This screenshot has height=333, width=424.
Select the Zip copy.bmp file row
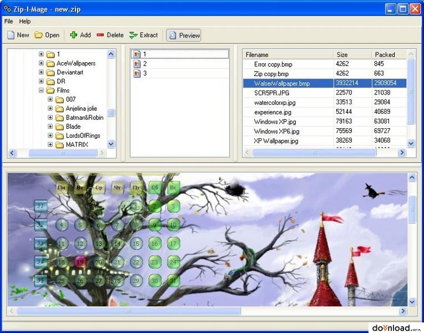click(325, 74)
